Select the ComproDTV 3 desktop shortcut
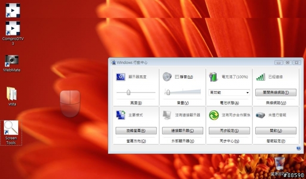306x179 pixels. (x=13, y=33)
